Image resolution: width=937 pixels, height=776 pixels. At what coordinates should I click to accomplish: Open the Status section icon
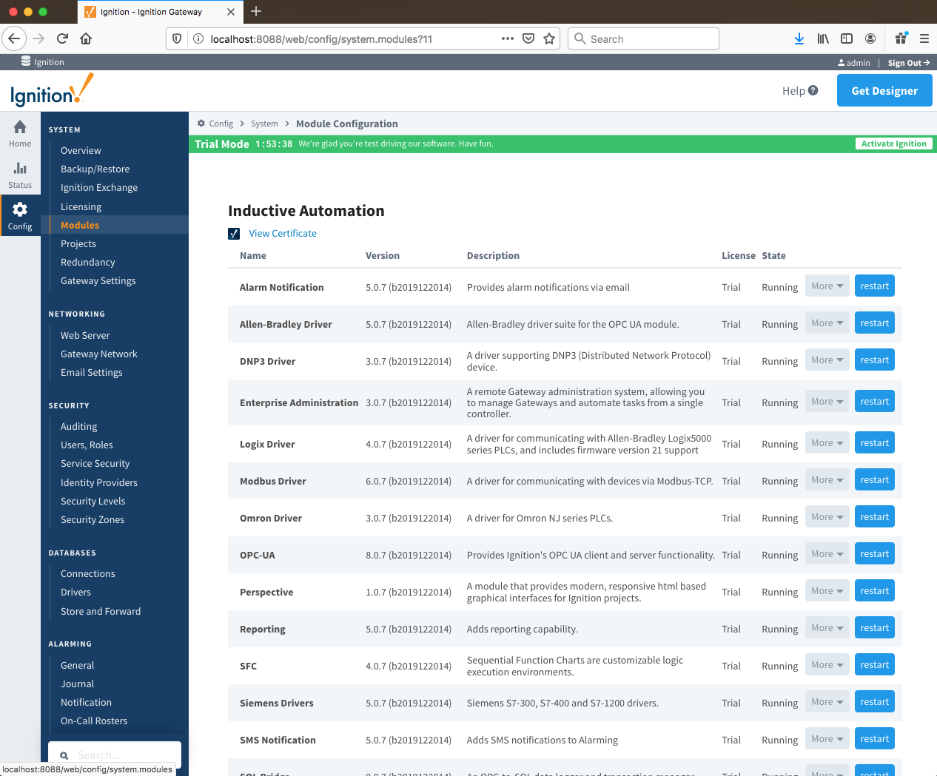click(x=20, y=175)
